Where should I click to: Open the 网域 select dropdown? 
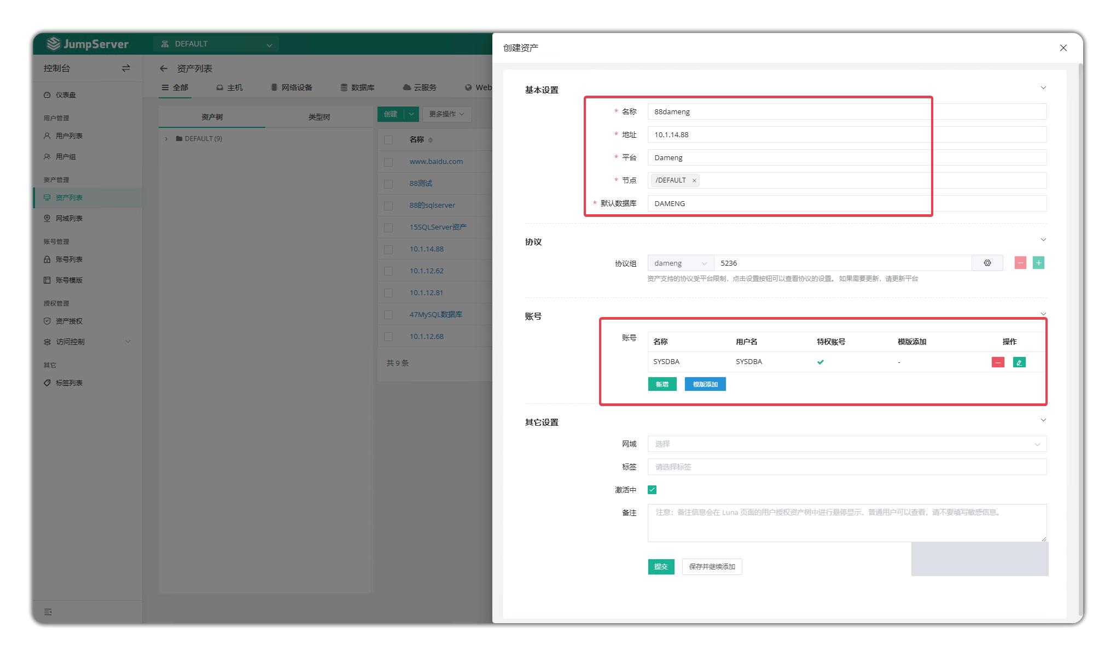pos(847,444)
